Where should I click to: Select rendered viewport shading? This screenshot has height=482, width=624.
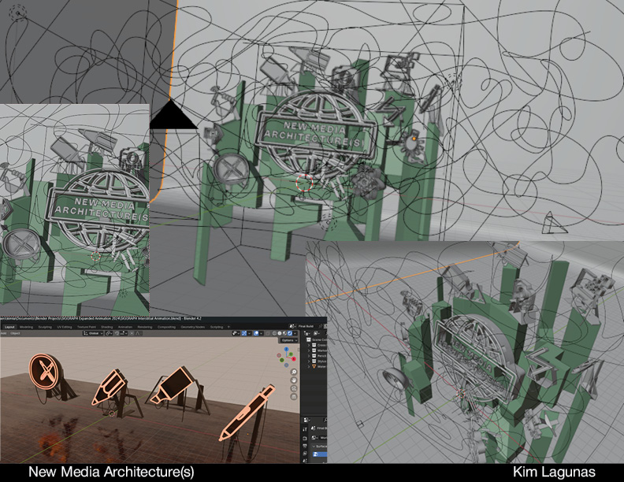tap(290, 333)
